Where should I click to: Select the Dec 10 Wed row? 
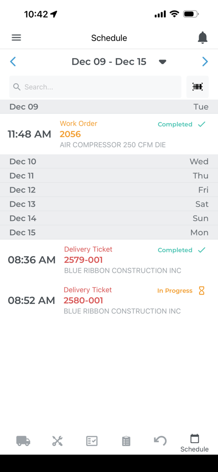tap(109, 161)
